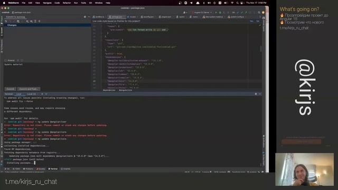This screenshot has width=338, height=190.
Task: Click the Search Everywhere magnifier in toolbar
Action: point(259,13)
